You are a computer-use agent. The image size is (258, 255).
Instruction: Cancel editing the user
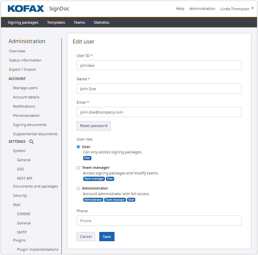(x=86, y=237)
